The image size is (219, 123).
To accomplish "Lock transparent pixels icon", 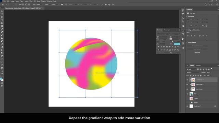I will (191, 76).
